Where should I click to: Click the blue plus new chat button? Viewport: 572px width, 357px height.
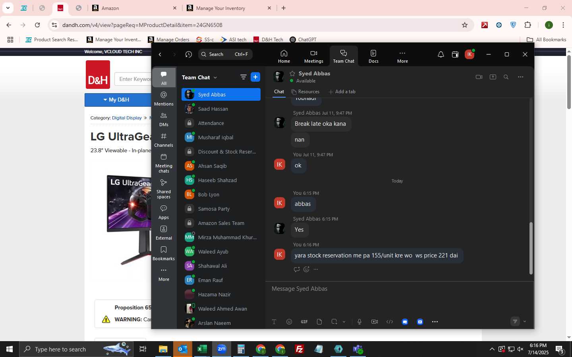(255, 77)
